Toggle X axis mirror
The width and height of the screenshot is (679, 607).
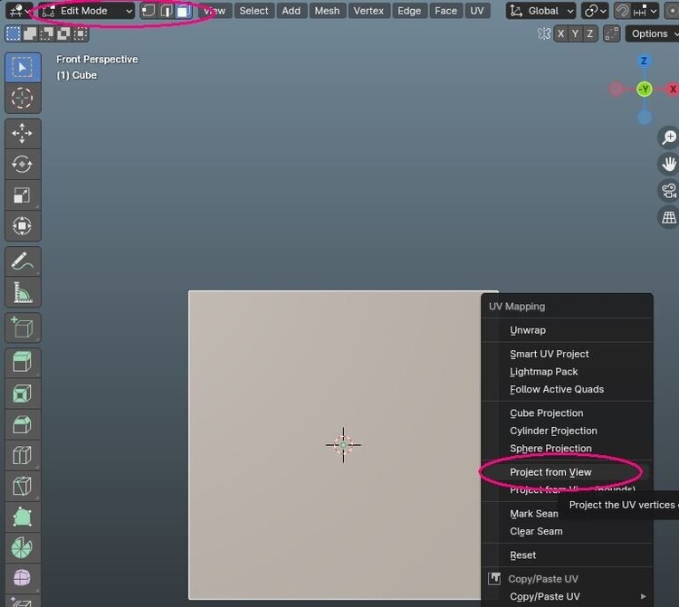tap(560, 33)
